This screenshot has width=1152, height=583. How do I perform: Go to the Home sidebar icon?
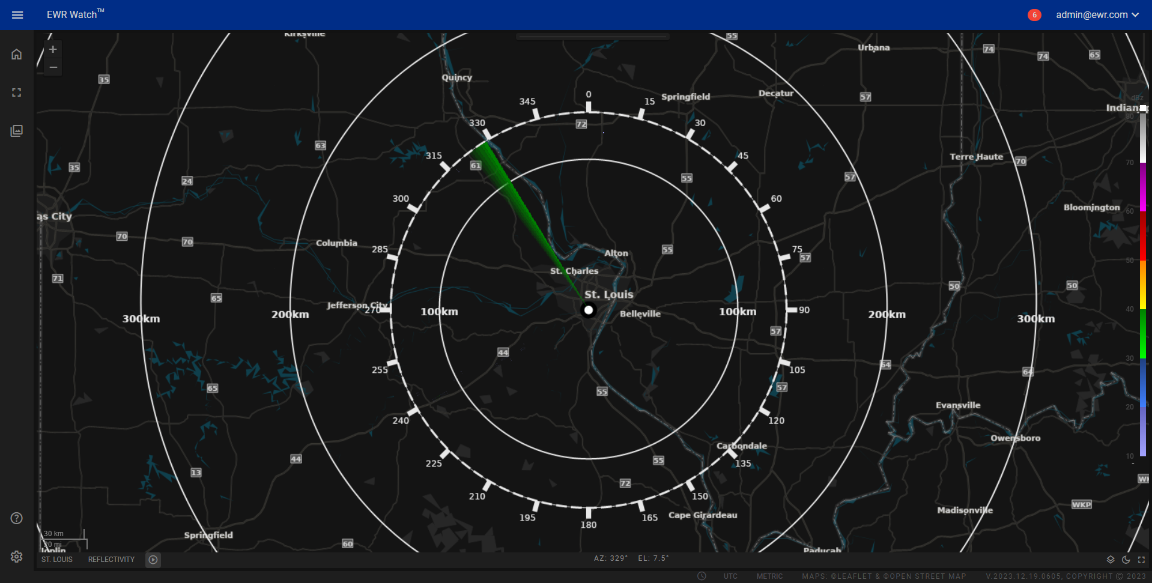pos(17,54)
